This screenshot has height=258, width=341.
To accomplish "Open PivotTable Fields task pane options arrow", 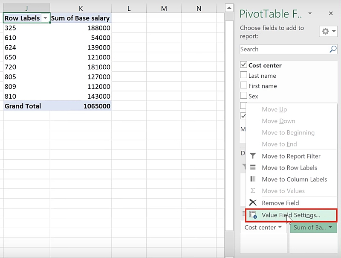I will tap(310, 14).
